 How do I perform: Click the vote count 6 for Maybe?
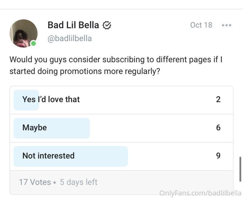click(x=218, y=128)
